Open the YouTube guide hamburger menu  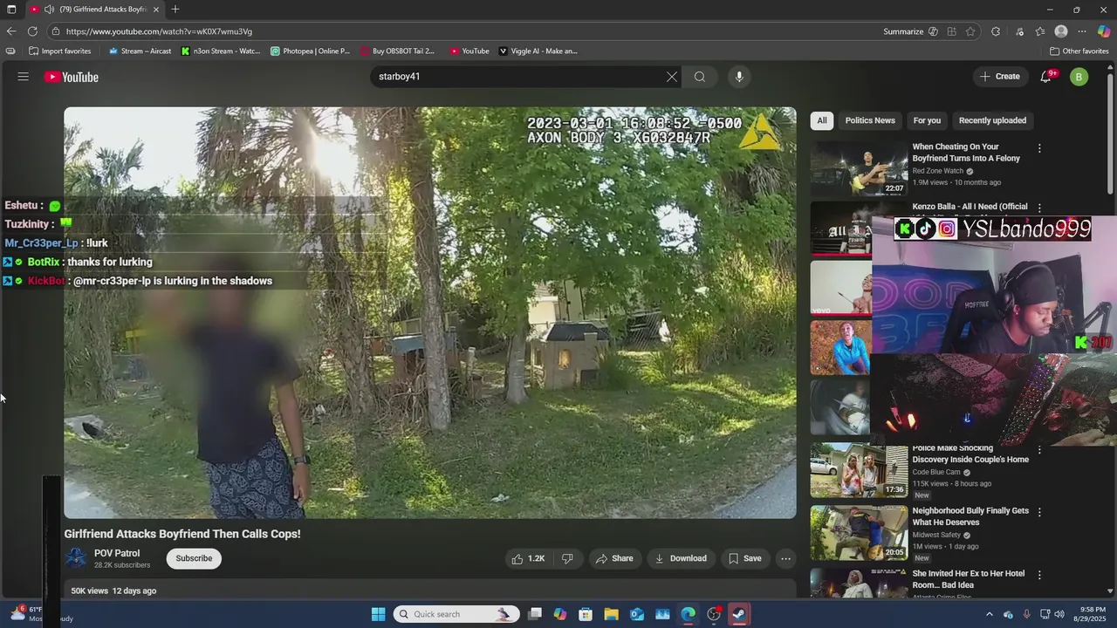click(24, 77)
